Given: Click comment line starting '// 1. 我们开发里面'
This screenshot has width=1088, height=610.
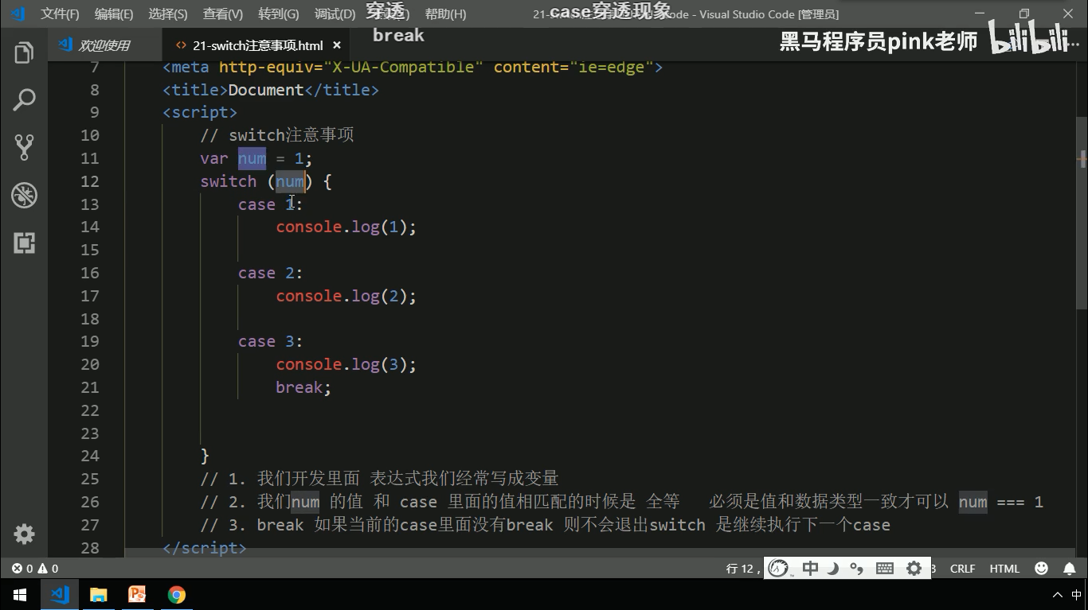Looking at the screenshot, I should [379, 479].
